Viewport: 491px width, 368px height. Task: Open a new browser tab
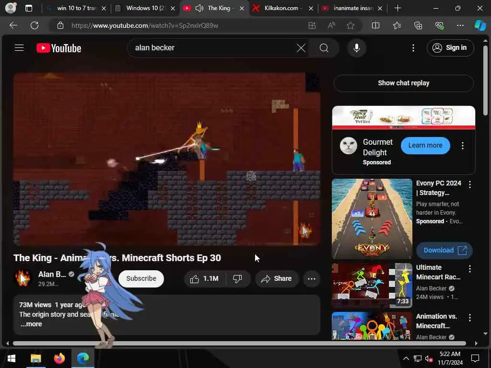397,8
